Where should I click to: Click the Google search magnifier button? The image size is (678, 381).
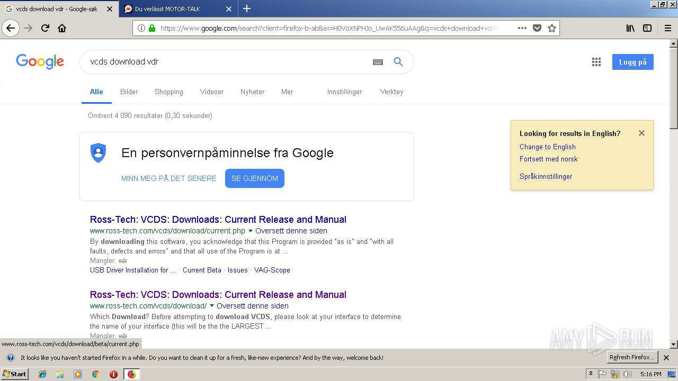click(x=398, y=62)
